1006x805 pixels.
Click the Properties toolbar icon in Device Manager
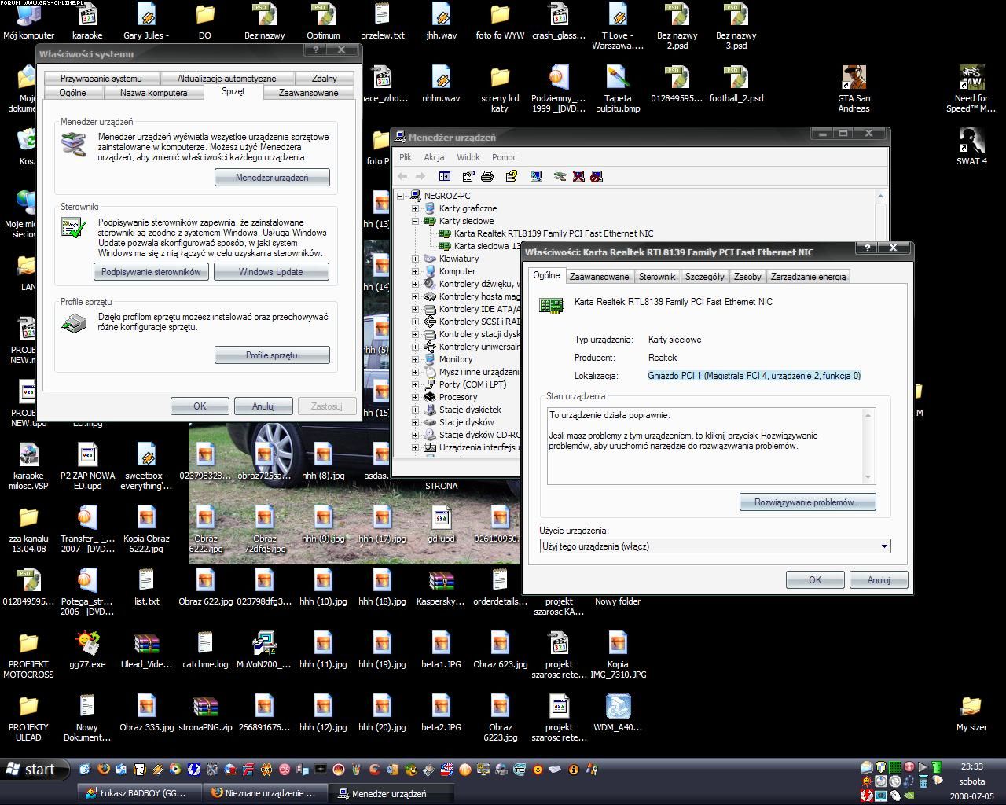point(469,176)
